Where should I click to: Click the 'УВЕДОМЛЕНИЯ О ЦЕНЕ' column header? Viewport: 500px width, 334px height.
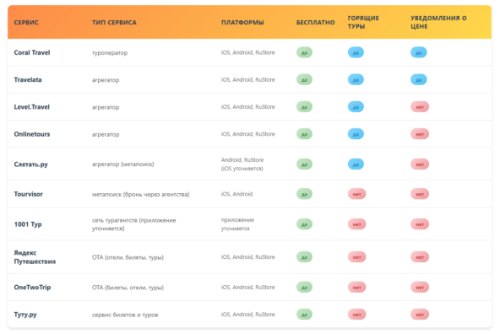pos(438,22)
